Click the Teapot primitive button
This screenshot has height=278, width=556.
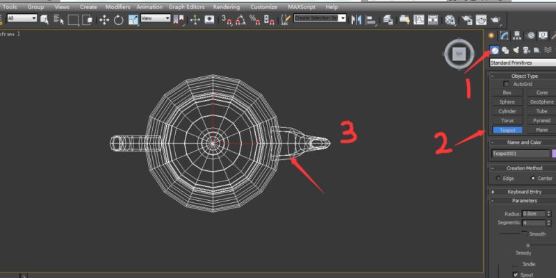[x=507, y=130]
